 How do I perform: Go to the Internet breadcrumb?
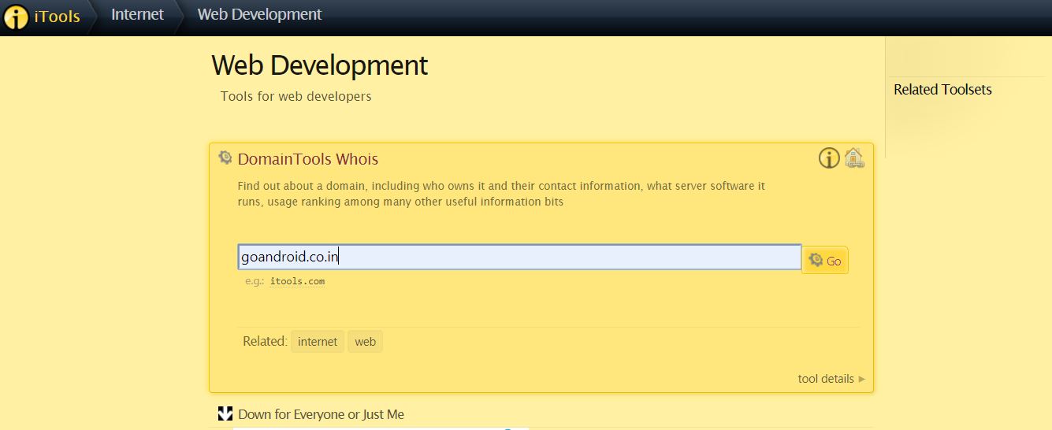pyautogui.click(x=137, y=14)
